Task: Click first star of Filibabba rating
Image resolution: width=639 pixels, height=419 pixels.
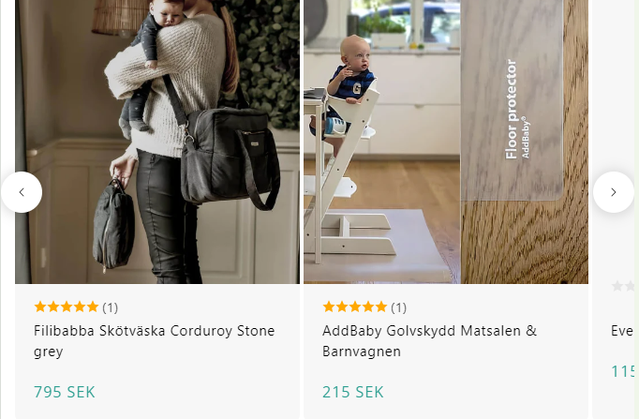Action: tap(40, 307)
